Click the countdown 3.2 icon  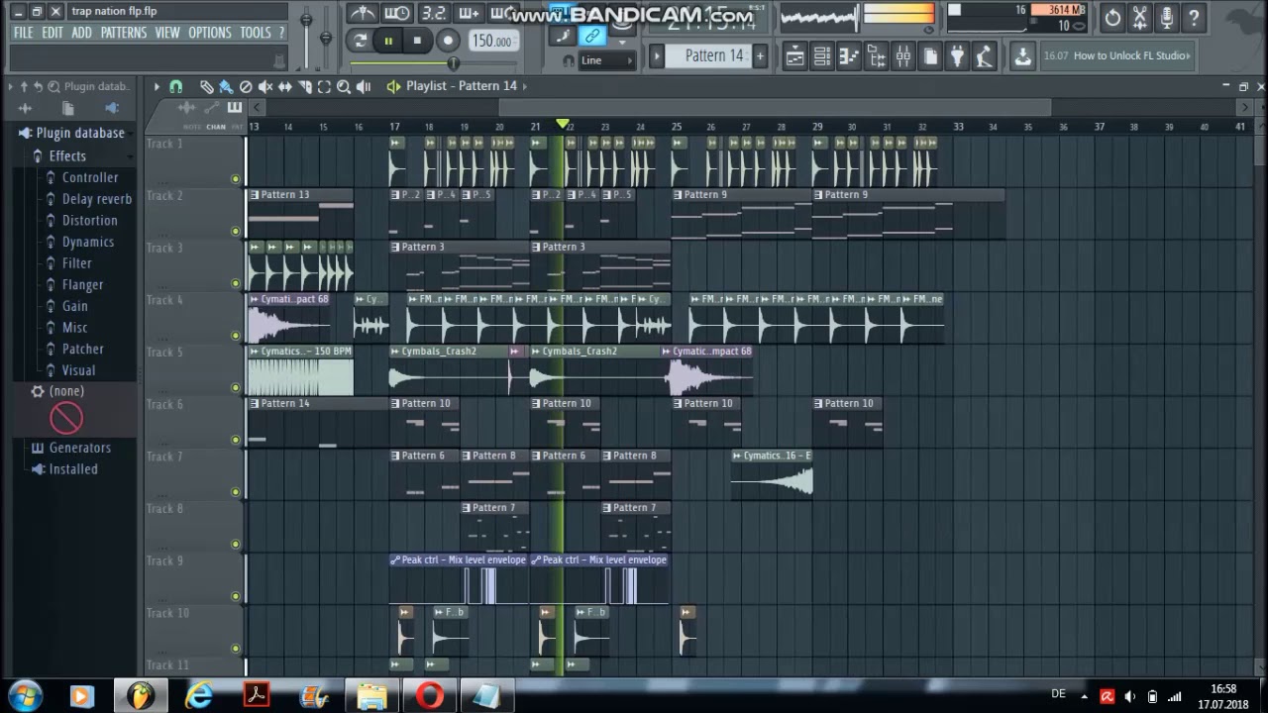tap(434, 13)
